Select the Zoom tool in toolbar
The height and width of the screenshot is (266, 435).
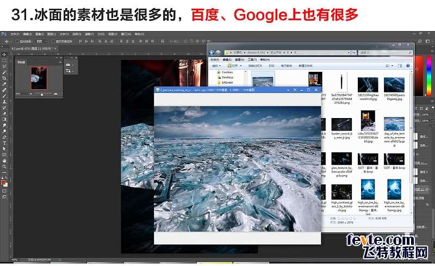pos(4,166)
